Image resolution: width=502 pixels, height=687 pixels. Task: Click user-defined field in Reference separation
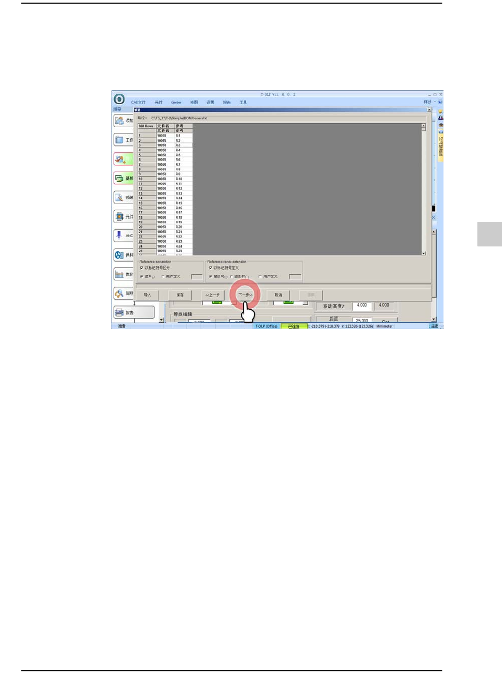tap(197, 277)
